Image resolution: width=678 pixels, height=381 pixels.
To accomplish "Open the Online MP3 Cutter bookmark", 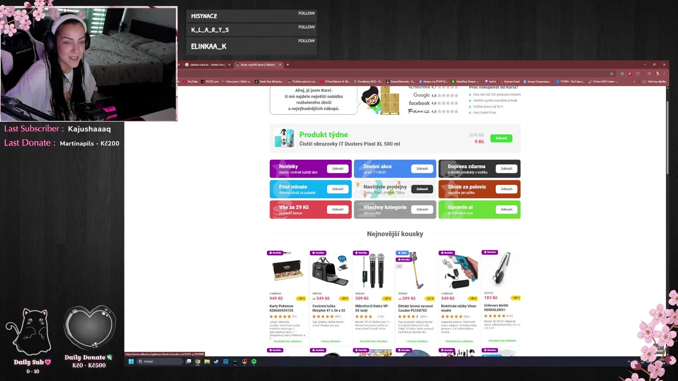I will 603,81.
